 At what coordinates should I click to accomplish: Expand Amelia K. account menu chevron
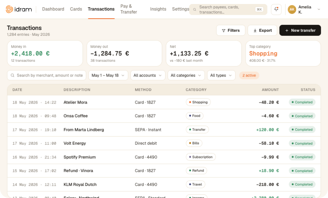coord(319,9)
